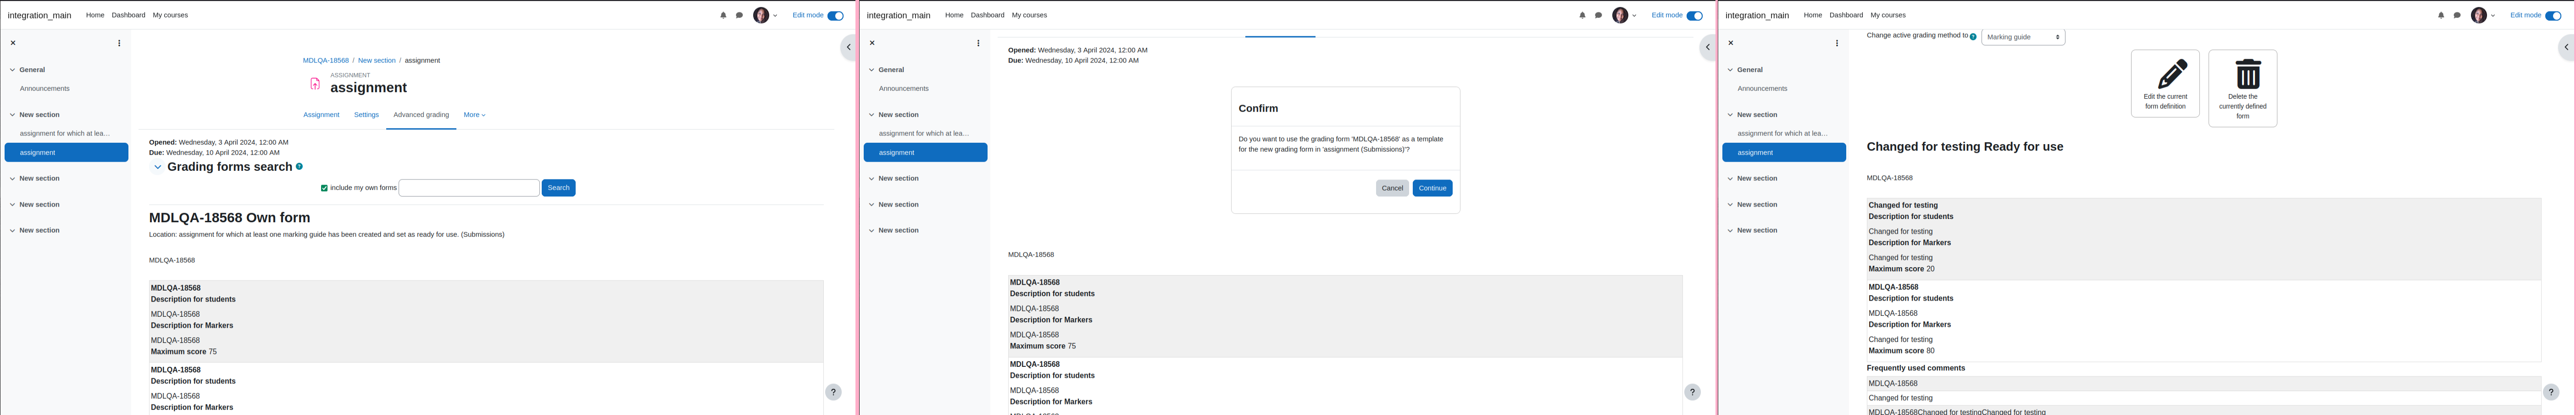Go to Home in left pane navbar
The image size is (2576, 415).
pyautogui.click(x=95, y=15)
